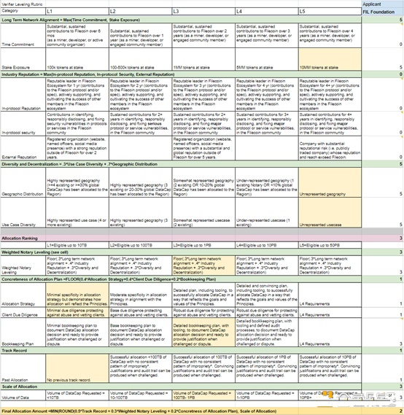Click the Minimal due diligence L1 cell
The height and width of the screenshot is (415, 404).
[x=77, y=313]
